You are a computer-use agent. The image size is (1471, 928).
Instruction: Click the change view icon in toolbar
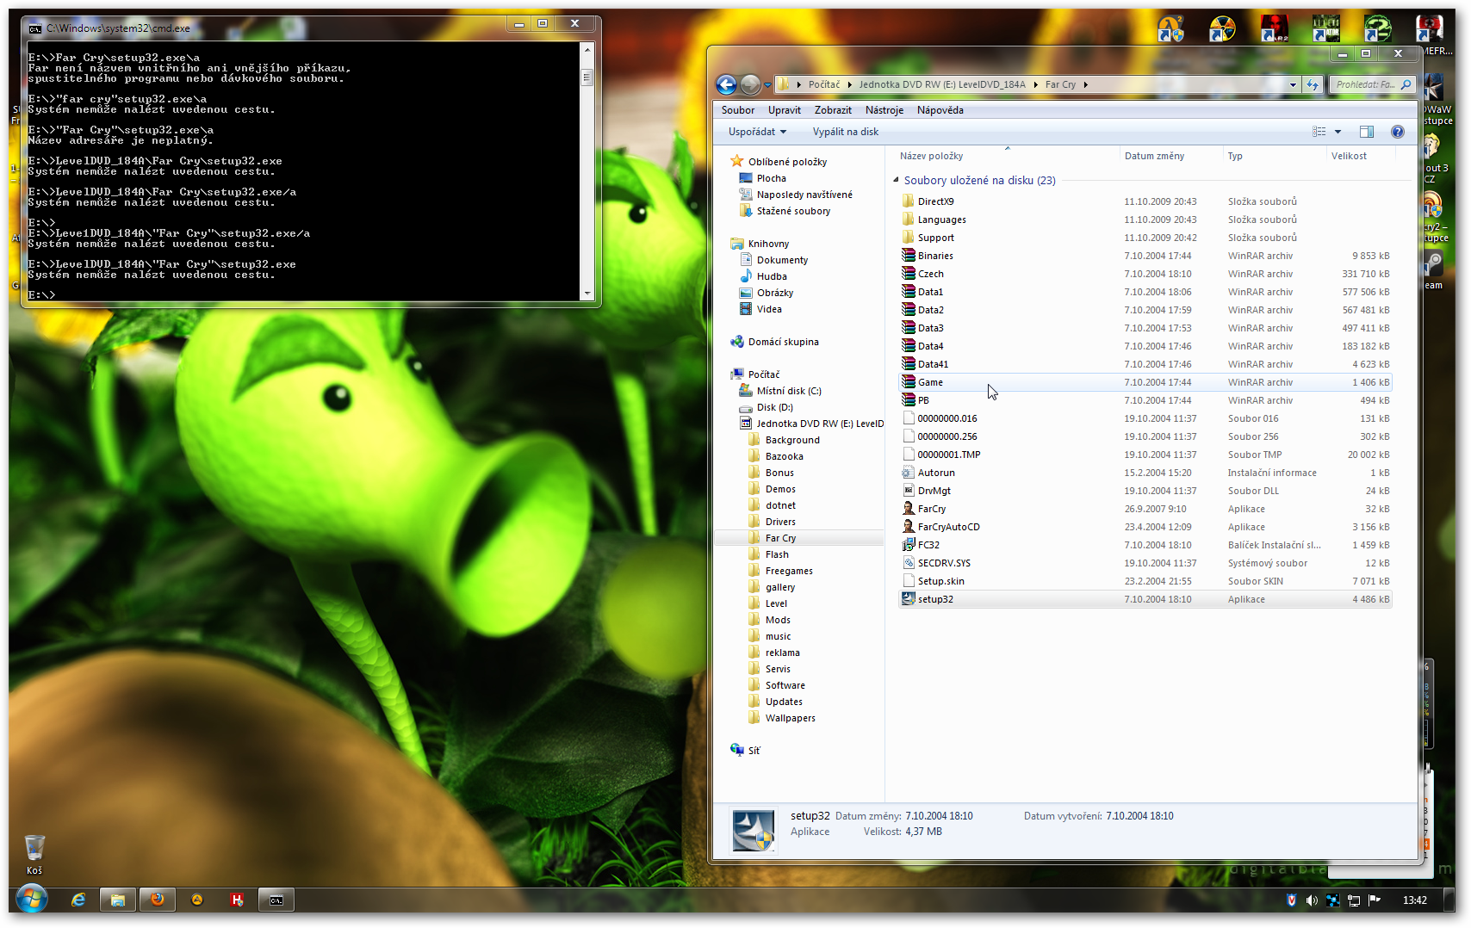(1319, 132)
